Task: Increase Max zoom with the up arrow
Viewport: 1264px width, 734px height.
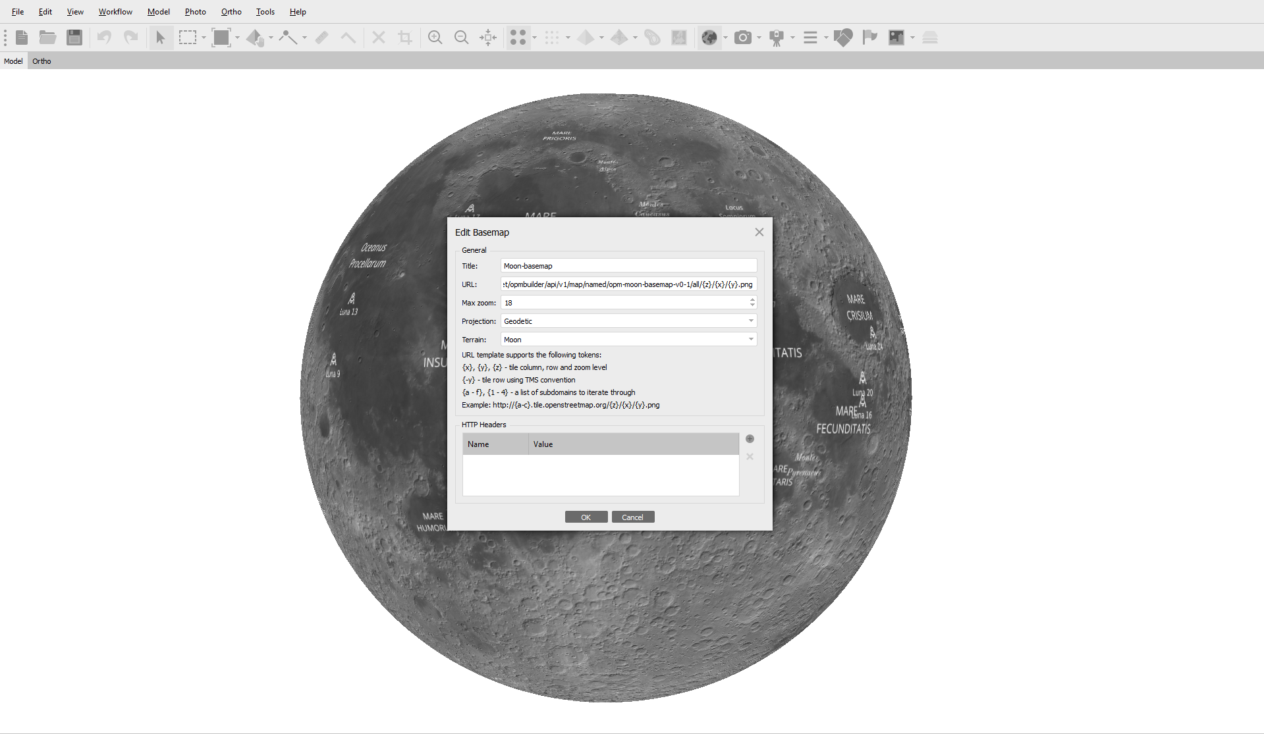Action: point(752,300)
